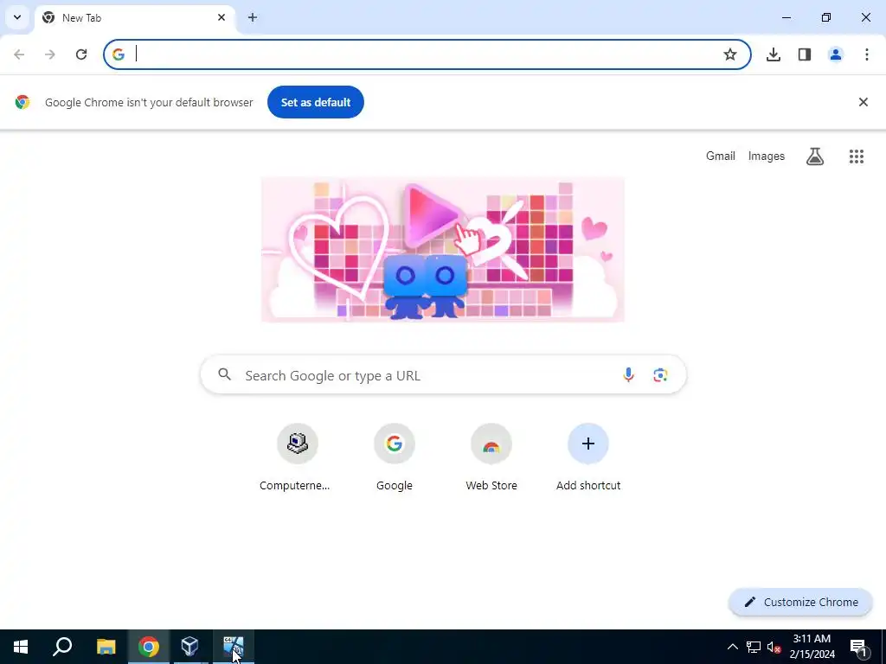Open the Search Labs flask icon
This screenshot has height=664, width=886.
pos(815,156)
